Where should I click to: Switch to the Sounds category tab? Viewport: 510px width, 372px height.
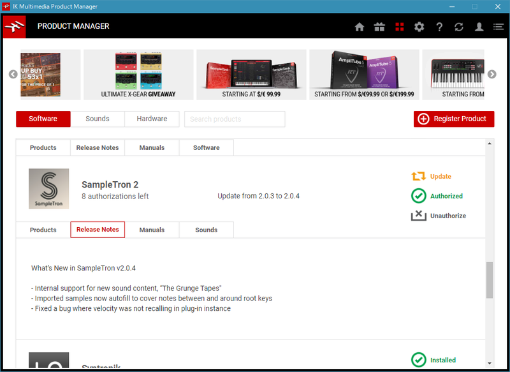point(98,119)
